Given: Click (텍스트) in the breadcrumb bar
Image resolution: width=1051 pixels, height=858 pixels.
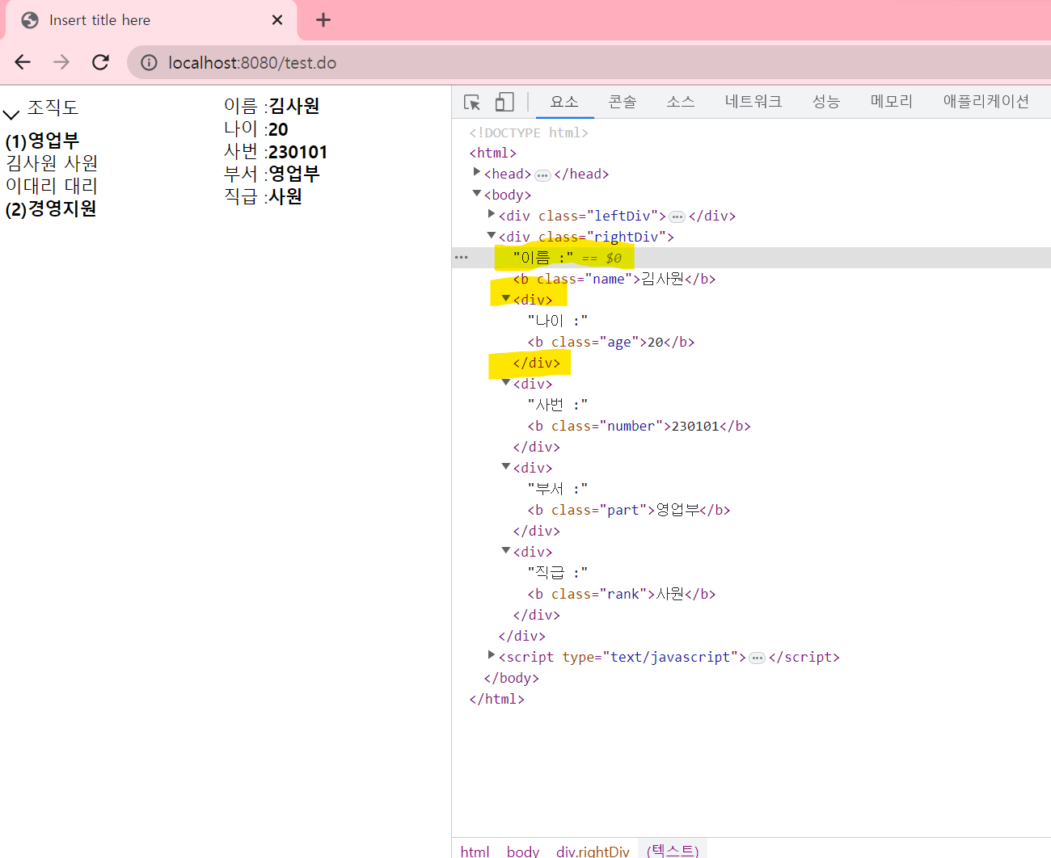Looking at the screenshot, I should [x=673, y=850].
